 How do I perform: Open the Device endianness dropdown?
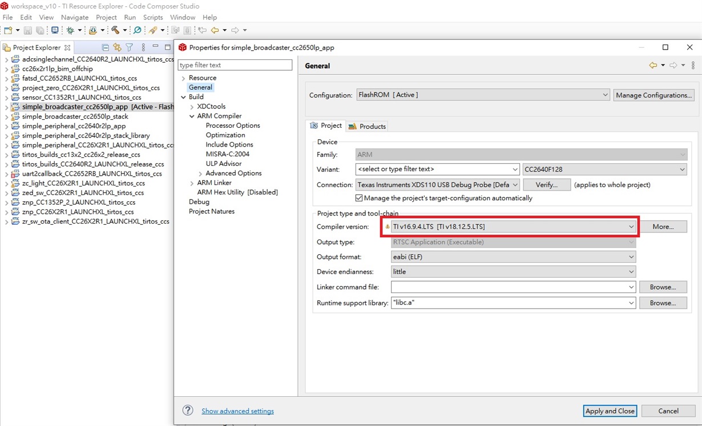[x=631, y=272]
